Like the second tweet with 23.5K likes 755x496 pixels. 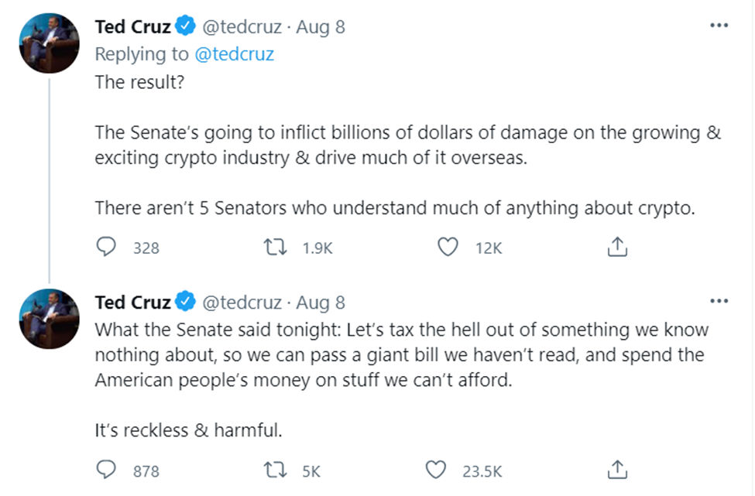(437, 470)
